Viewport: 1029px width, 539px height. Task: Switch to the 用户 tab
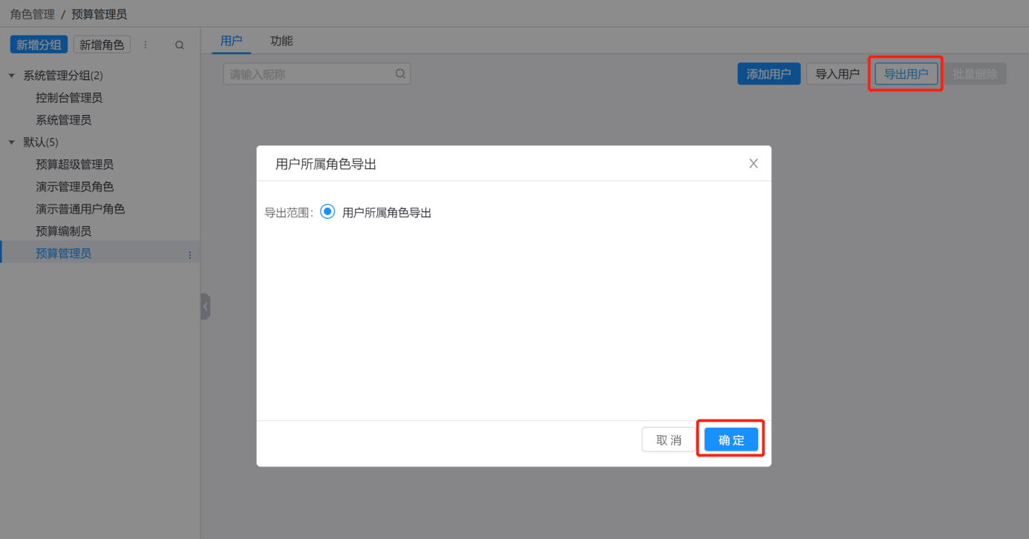(x=232, y=41)
